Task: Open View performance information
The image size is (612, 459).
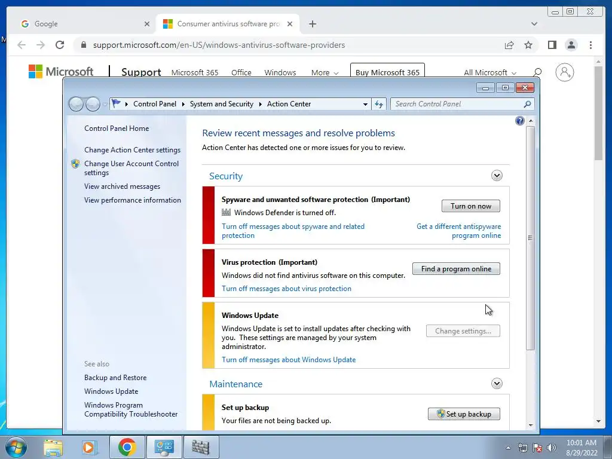Action: pos(132,200)
